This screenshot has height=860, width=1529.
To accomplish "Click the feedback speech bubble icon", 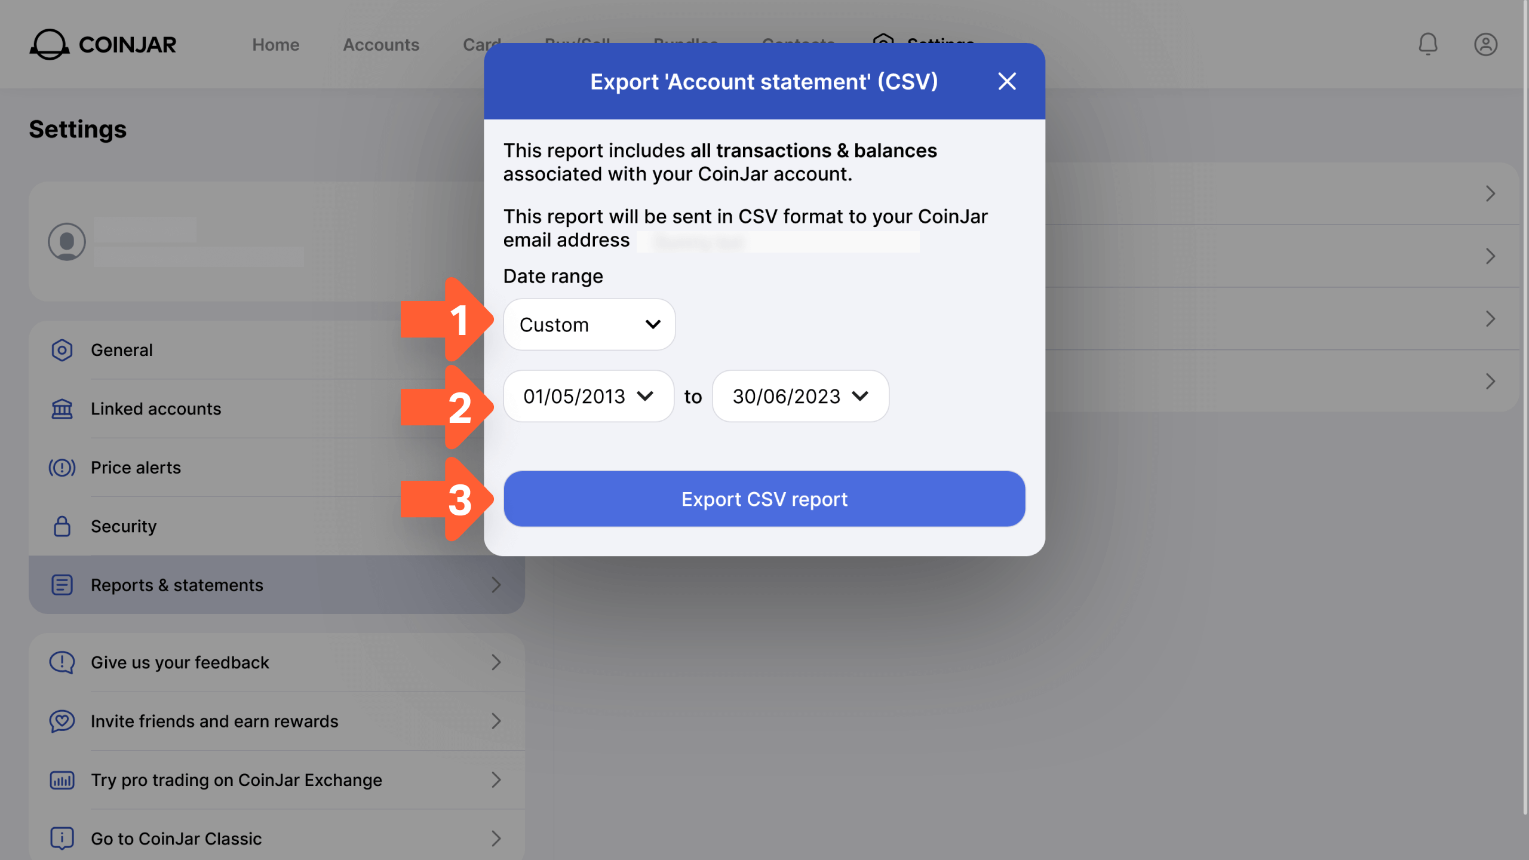I will [x=62, y=662].
